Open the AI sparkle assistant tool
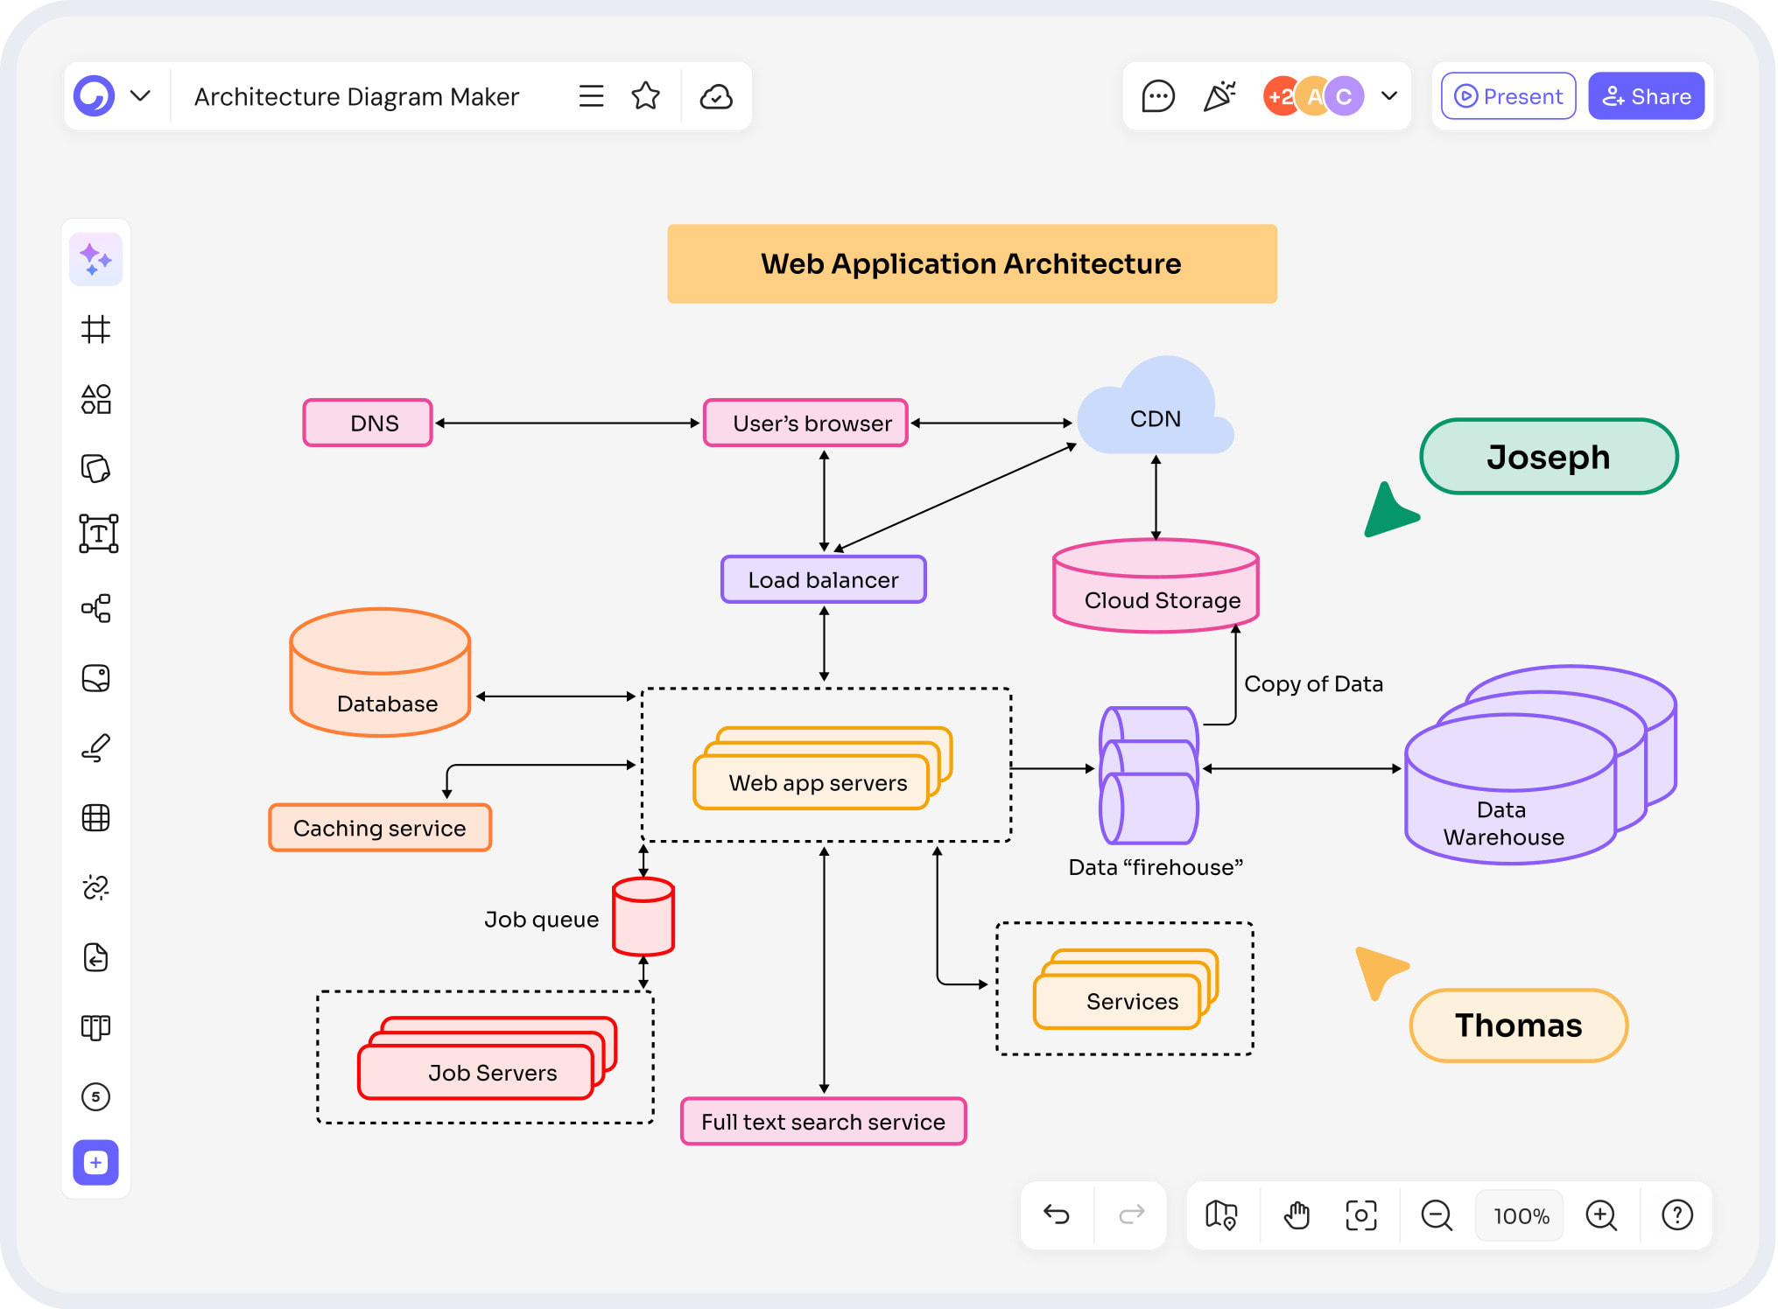Screen dimensions: 1778x1309 95,259
